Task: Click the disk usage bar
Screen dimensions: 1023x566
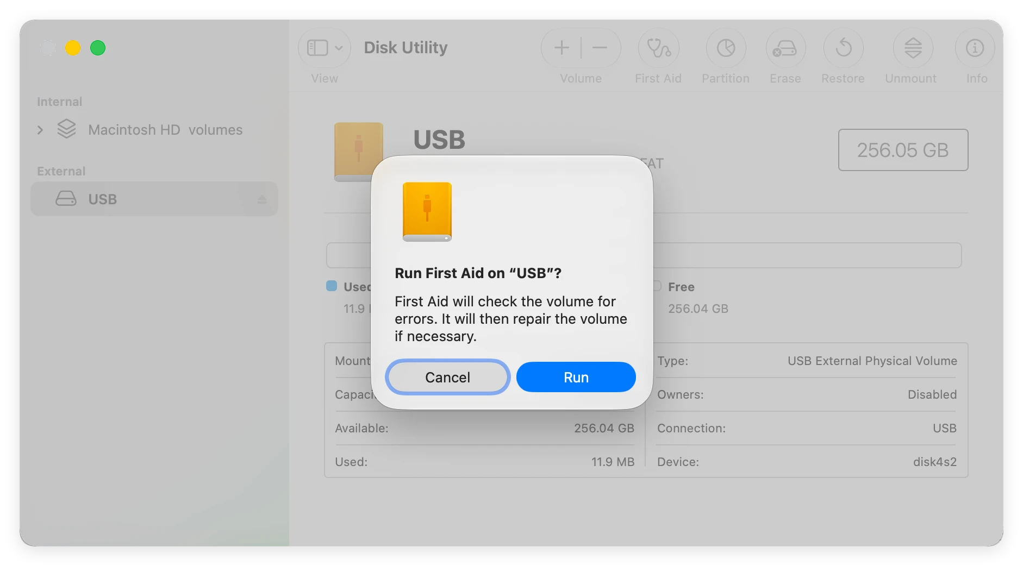Action: pos(644,255)
